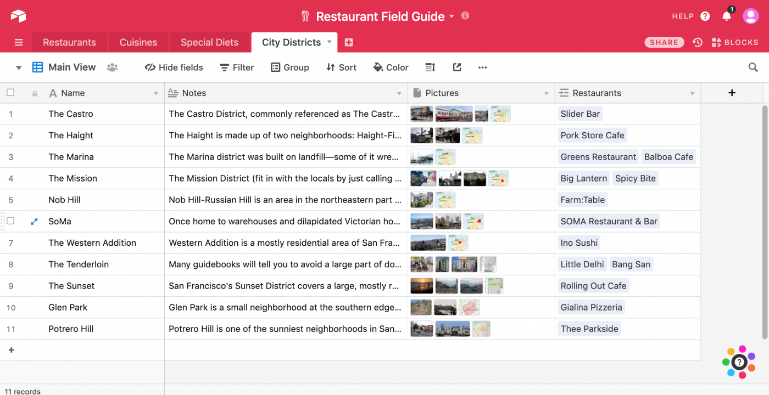Open the Name field dropdown arrow
769x395 pixels.
(156, 93)
